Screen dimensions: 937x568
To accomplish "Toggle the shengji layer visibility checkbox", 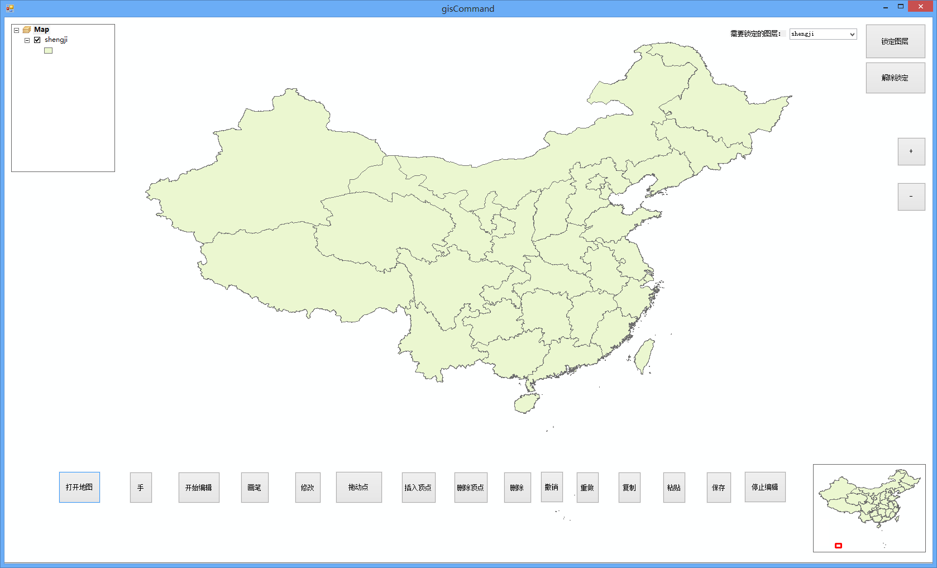I will [37, 40].
